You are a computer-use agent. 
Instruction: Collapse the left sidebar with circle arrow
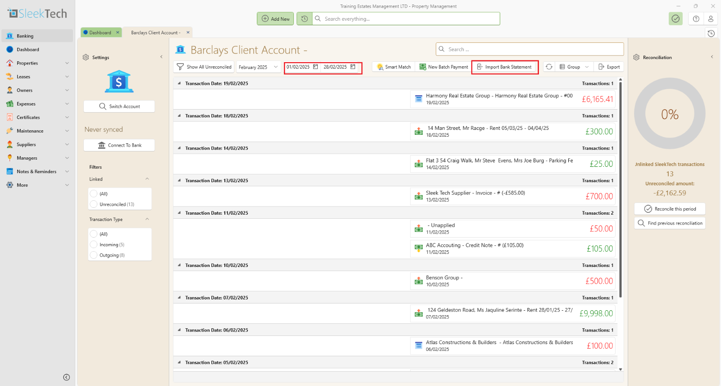tap(67, 377)
